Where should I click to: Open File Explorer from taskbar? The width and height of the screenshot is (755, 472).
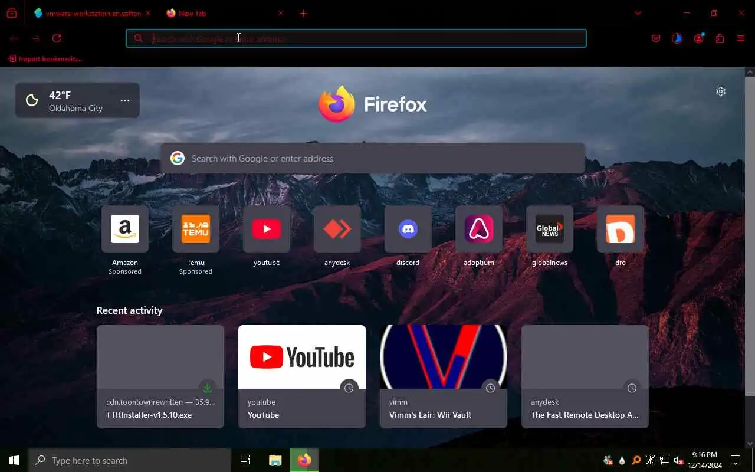tap(275, 460)
